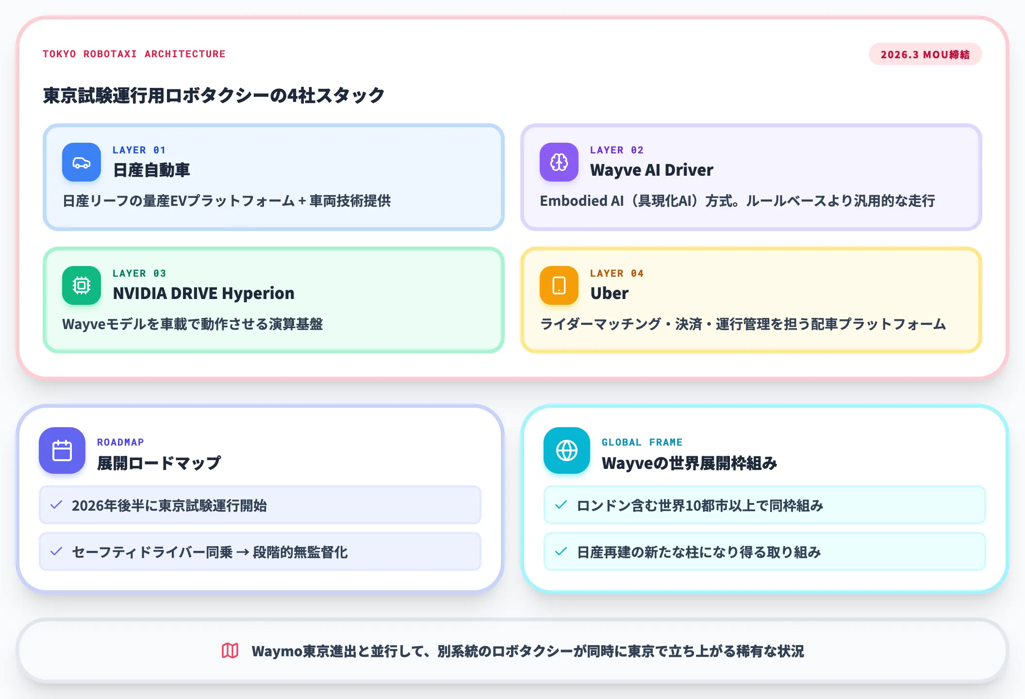Viewport: 1025px width, 699px height.
Task: Select the row セーフティドライバー同乗 → 段階的無監督化
Action: point(260,551)
